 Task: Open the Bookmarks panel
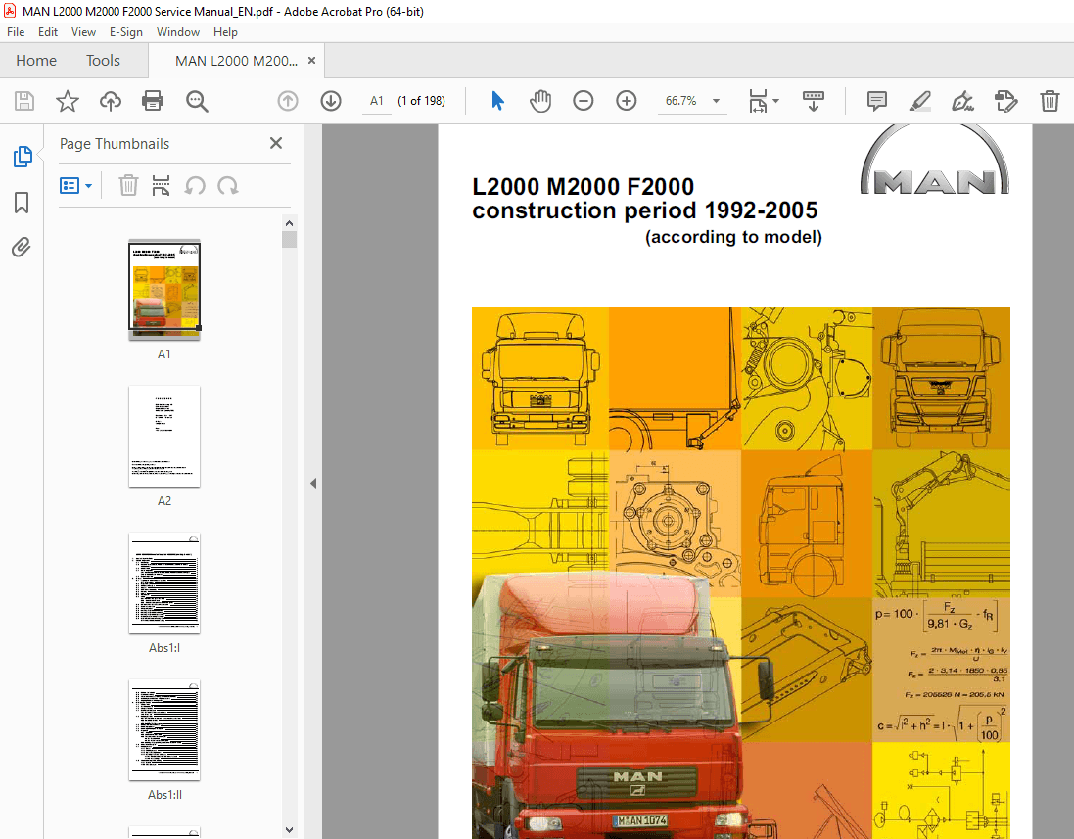coord(21,203)
